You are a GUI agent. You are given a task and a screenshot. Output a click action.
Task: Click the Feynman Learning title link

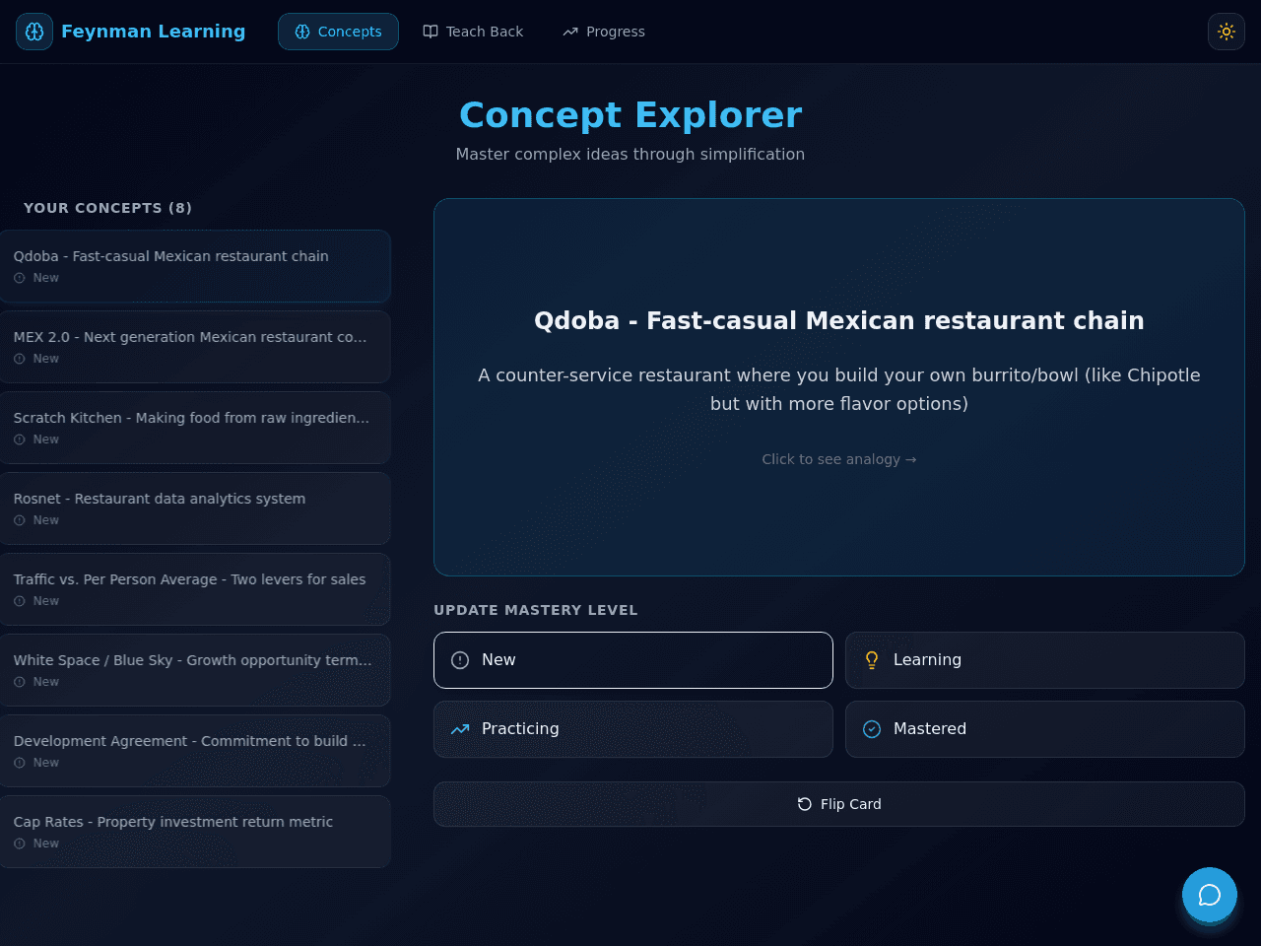point(153,32)
